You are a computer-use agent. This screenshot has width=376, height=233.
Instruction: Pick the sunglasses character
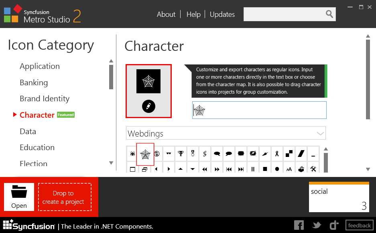(169, 154)
